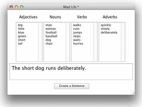Choose 'chair' from Nouns list
Screen dimensions: 142x107
tap(49, 44)
